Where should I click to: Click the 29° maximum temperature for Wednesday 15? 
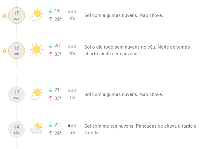(x=58, y=19)
